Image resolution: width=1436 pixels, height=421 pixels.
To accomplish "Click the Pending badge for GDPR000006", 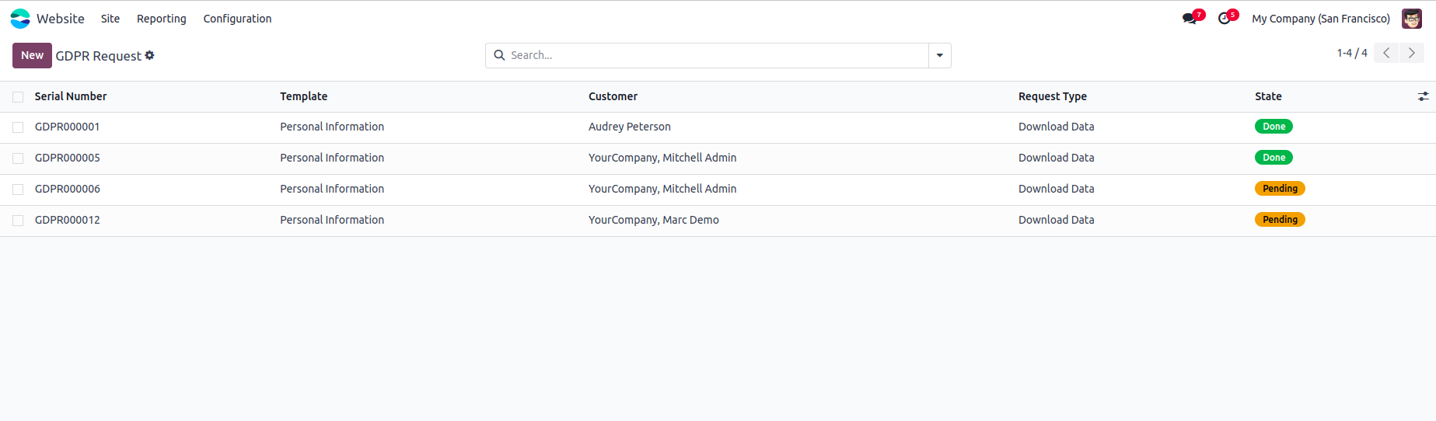I will point(1279,189).
